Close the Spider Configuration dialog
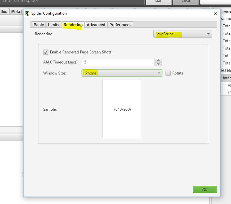Viewport: 231px width, 204px height. coord(216,13)
